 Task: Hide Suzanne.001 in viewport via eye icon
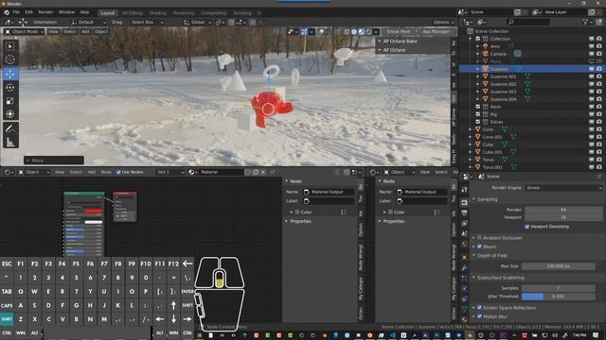click(591, 76)
